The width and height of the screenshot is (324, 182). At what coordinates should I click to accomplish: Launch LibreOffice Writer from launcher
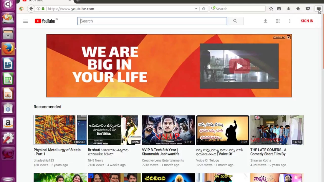coord(8,63)
